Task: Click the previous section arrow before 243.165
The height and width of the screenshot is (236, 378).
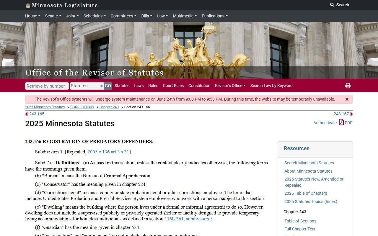Action: [26, 114]
